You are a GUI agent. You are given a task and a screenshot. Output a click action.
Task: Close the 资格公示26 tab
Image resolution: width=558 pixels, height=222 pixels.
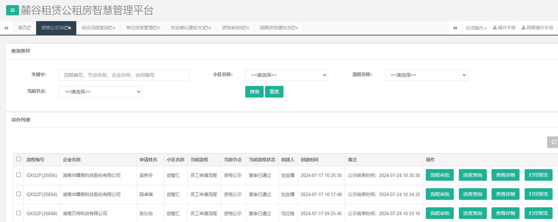click(x=69, y=28)
